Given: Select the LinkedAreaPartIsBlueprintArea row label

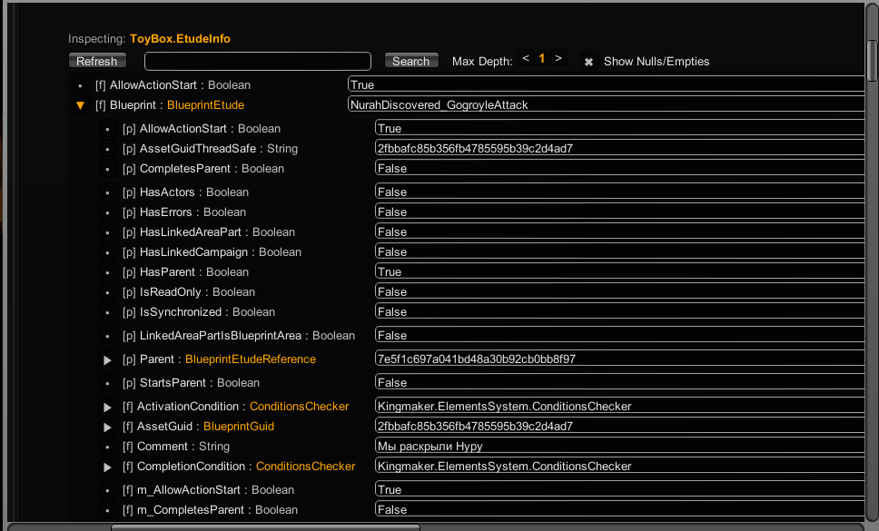Looking at the screenshot, I should point(238,336).
